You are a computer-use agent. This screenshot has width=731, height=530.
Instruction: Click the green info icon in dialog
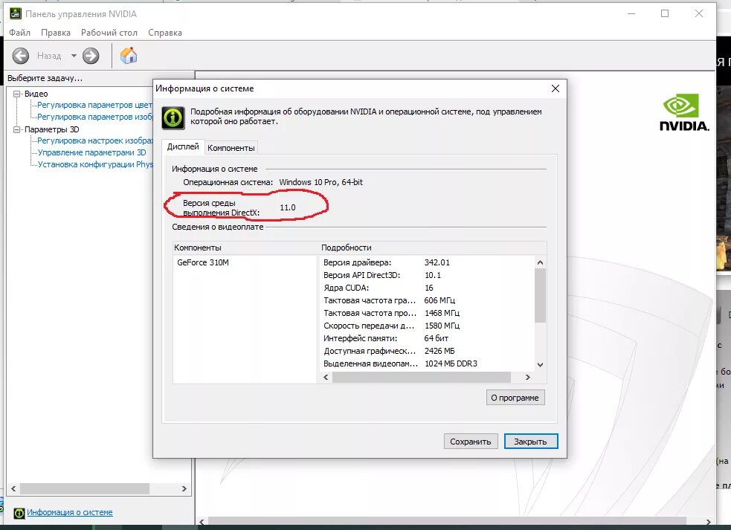pos(173,117)
